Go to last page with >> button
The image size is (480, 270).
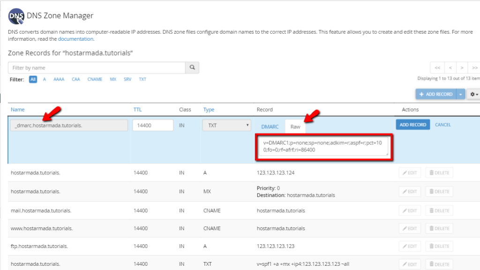click(x=474, y=67)
